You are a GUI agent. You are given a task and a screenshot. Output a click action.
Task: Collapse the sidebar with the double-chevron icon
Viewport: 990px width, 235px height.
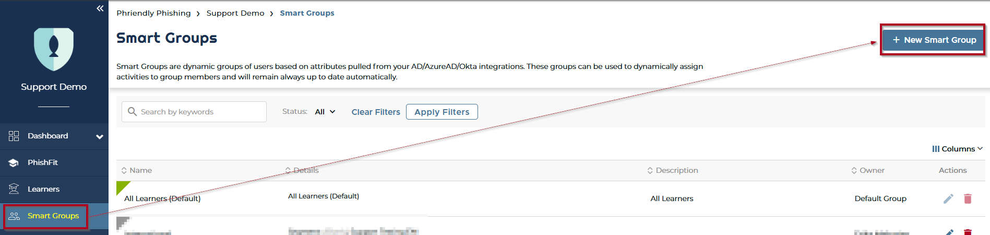[x=100, y=8]
